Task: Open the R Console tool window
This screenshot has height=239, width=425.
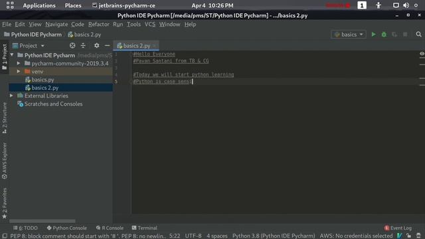Action: (110, 228)
